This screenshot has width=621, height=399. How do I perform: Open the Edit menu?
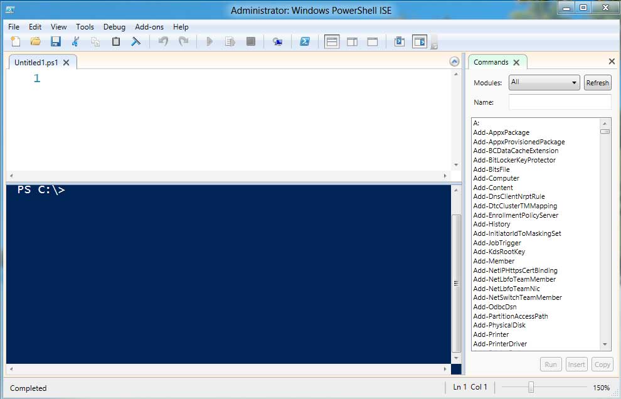click(x=35, y=26)
